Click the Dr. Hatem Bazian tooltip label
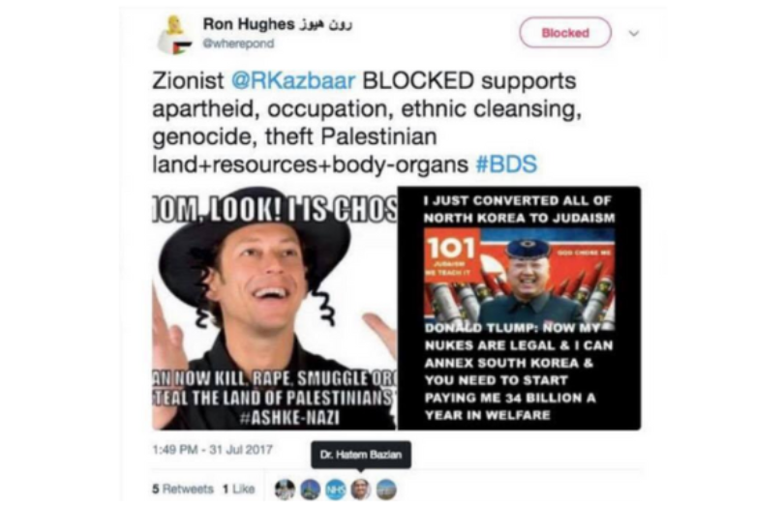Image resolution: width=784 pixels, height=505 pixels. point(361,455)
